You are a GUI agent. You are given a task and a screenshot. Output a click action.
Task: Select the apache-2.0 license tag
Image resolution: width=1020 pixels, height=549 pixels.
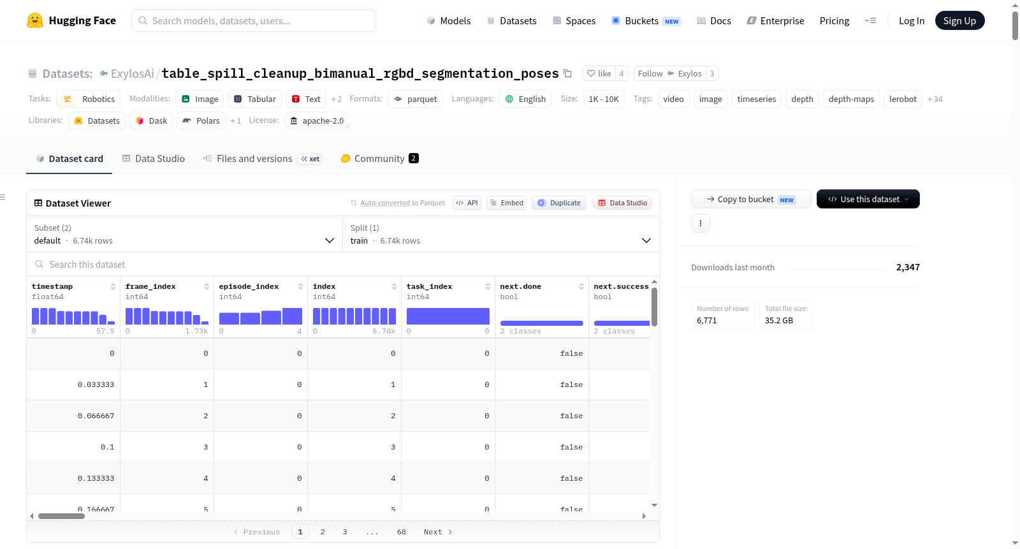[317, 121]
